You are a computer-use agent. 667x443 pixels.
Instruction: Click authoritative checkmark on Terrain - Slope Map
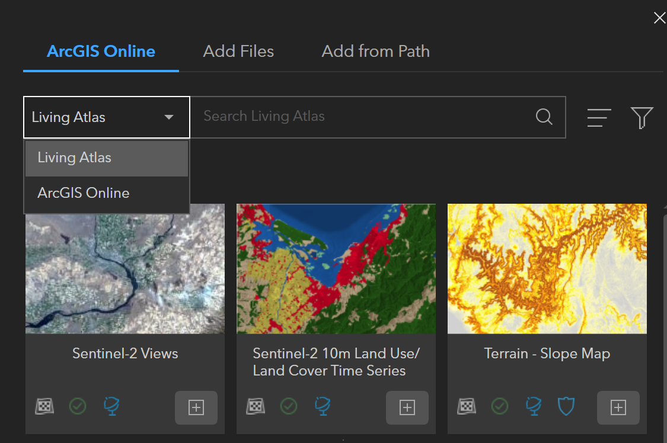(x=499, y=406)
